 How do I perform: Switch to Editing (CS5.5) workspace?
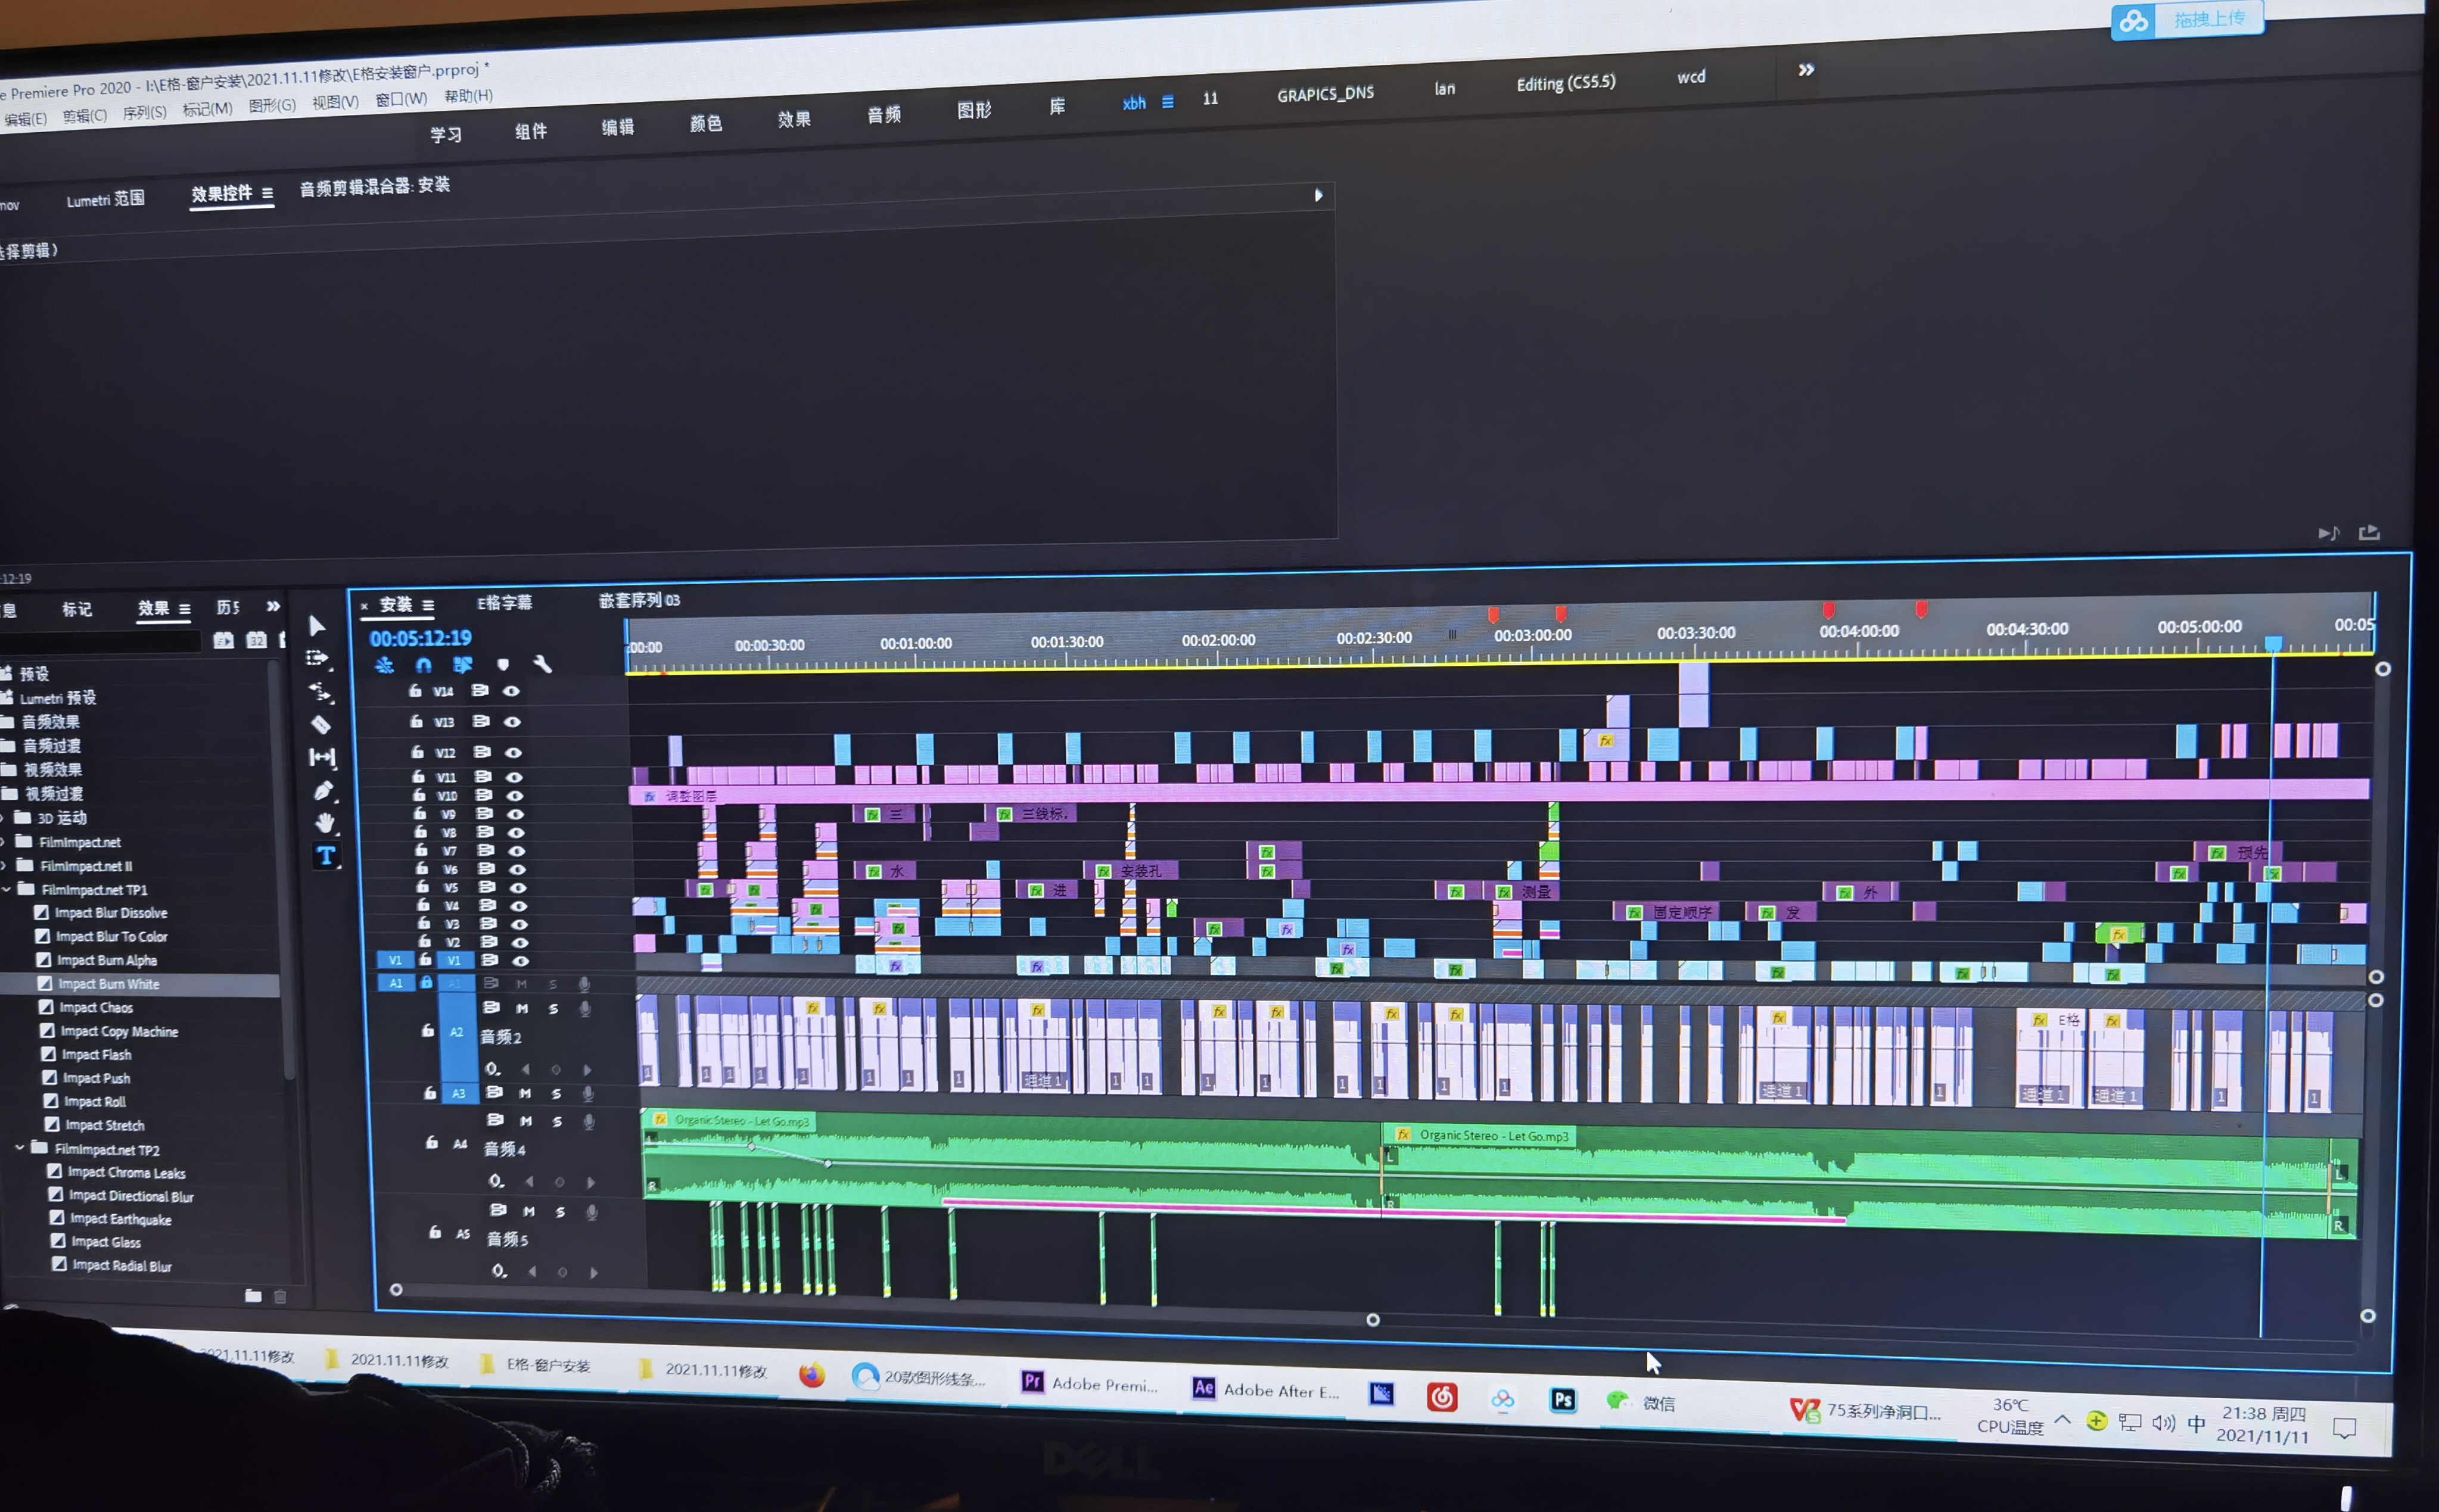point(1566,83)
